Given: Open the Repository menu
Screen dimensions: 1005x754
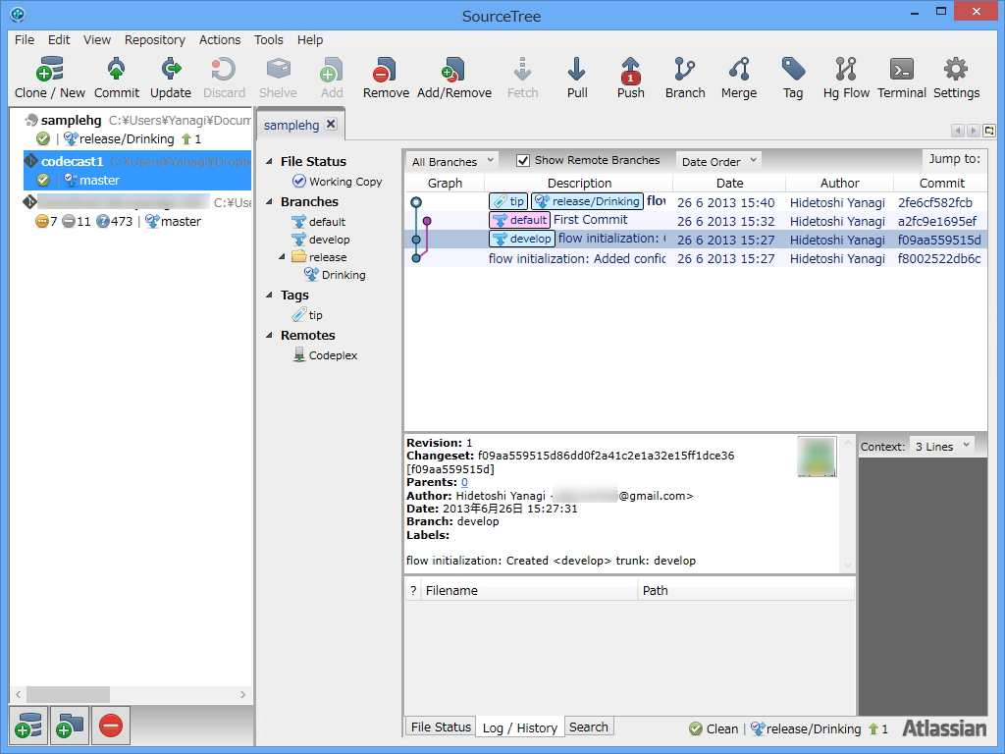Looking at the screenshot, I should coord(154,39).
